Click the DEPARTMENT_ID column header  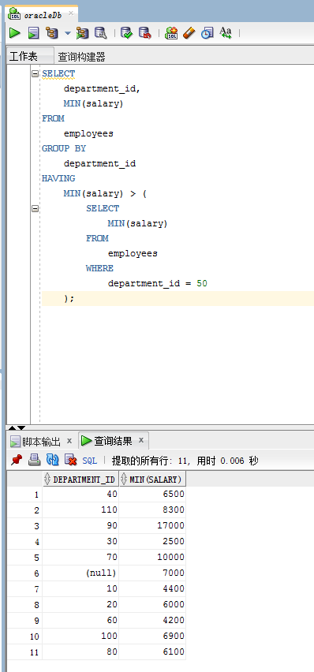coord(80,479)
